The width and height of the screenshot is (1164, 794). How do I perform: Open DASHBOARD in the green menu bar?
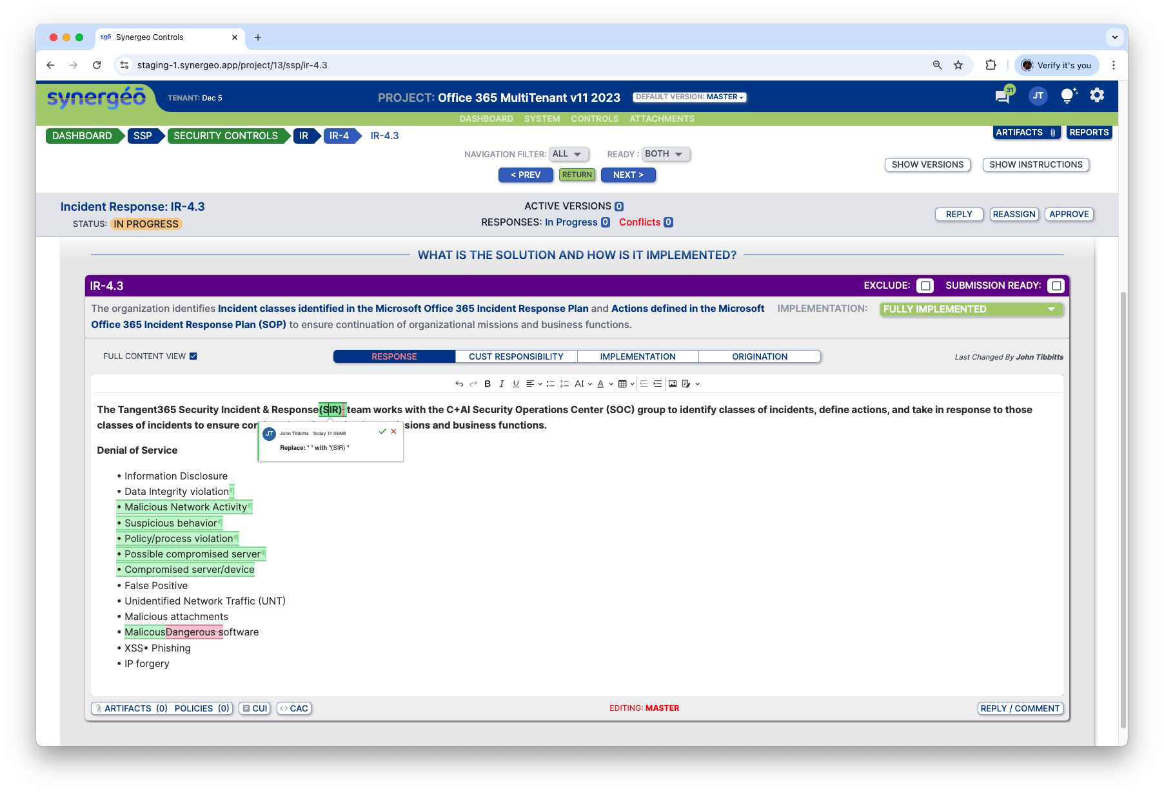click(486, 119)
